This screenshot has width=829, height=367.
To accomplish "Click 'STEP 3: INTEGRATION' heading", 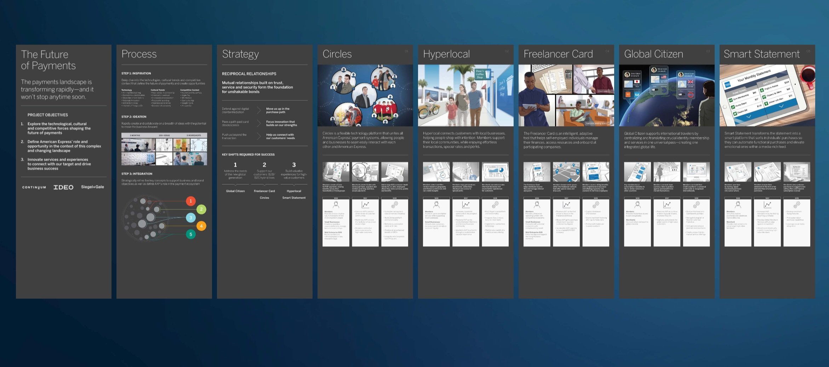I will (137, 174).
